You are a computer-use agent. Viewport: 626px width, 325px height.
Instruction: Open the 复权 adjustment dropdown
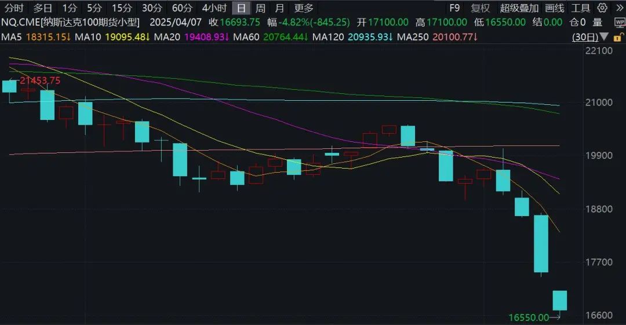(x=480, y=8)
